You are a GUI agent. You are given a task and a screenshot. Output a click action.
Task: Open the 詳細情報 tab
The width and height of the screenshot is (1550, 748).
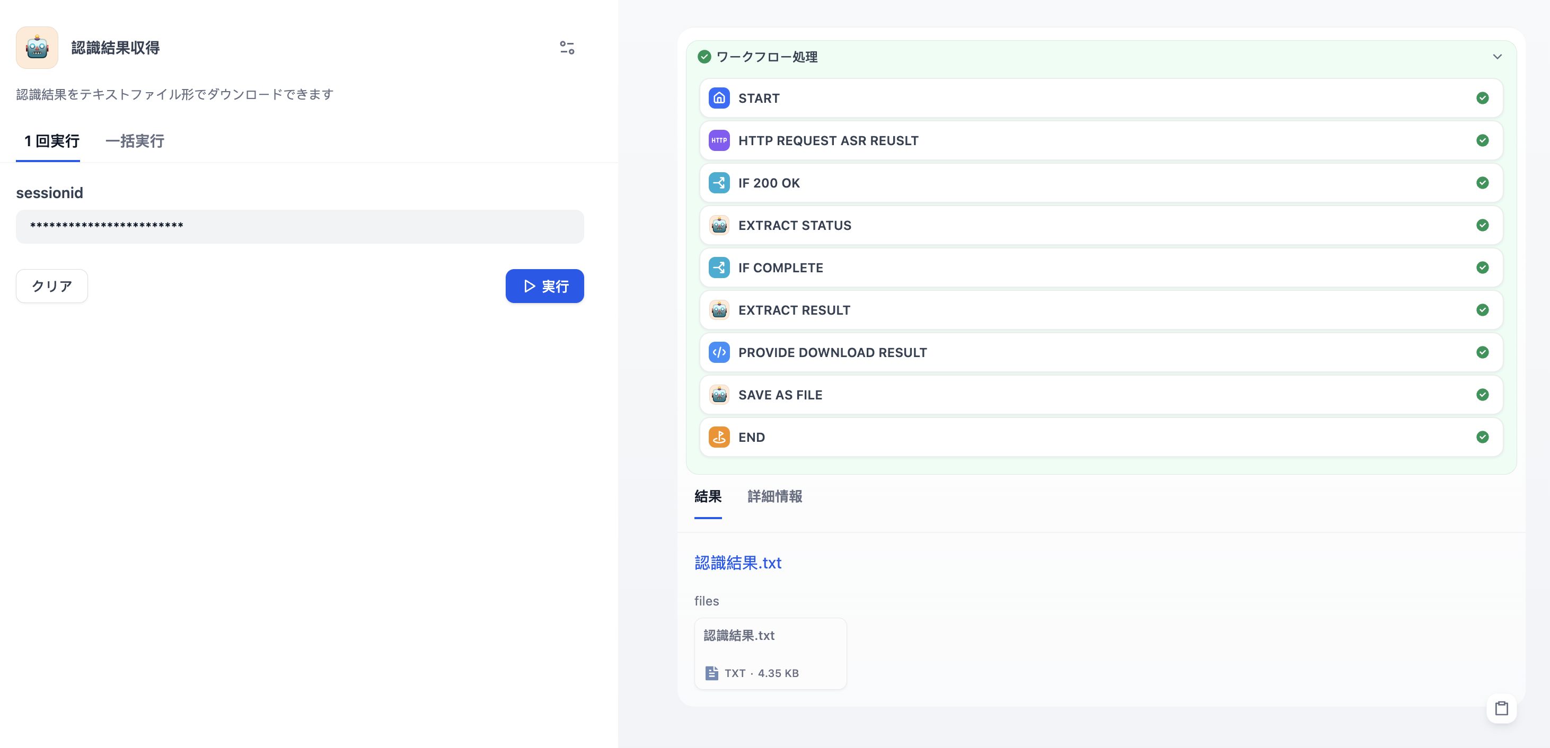point(774,497)
